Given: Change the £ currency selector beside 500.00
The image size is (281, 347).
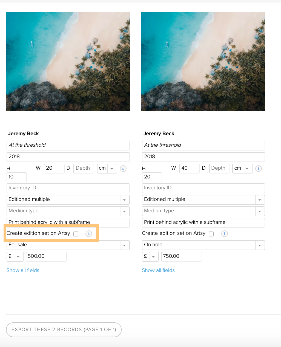Looking at the screenshot, I should pos(15,257).
